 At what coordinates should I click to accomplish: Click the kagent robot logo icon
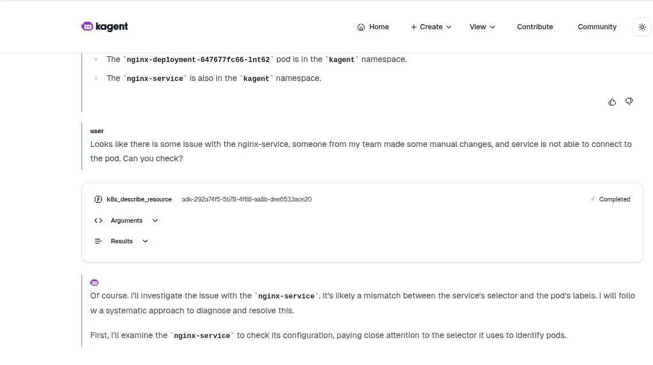pos(87,26)
